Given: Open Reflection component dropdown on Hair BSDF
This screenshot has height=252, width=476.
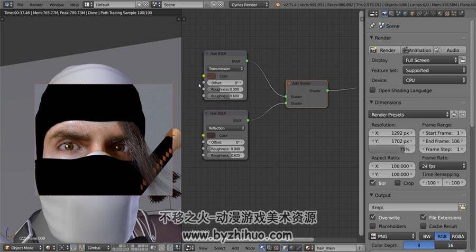Looking at the screenshot, I should [225, 128].
